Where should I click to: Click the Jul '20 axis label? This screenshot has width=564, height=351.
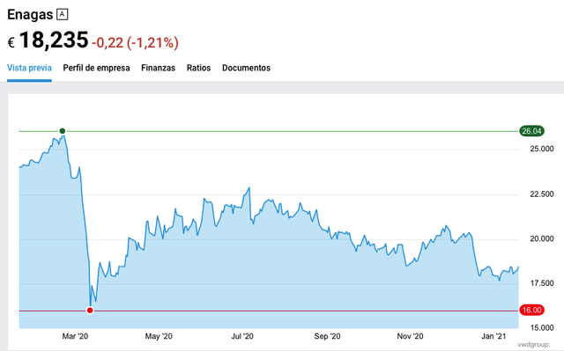(242, 336)
